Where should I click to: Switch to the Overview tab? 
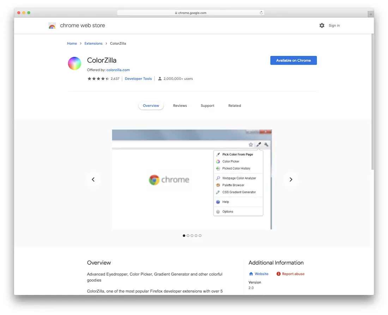point(151,106)
